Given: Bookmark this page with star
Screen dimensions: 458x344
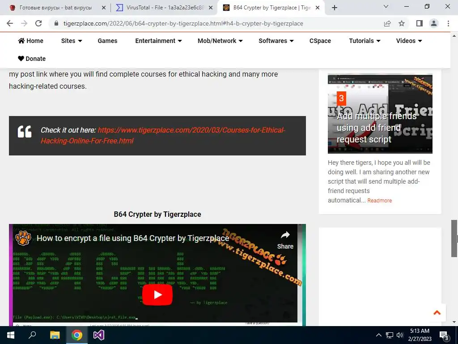Looking at the screenshot, I should (x=402, y=23).
